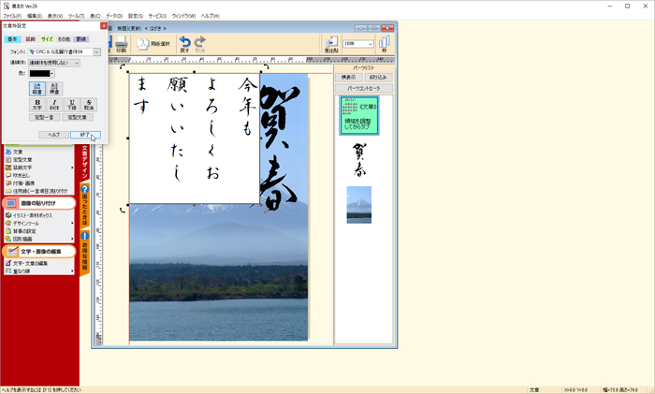Click the frame (枠) icon in toolbar
Screen dimensions: 655x394
(384, 43)
